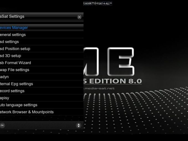188x141 pixels.
Task: Open Devices Manager
Action: tap(14, 28)
